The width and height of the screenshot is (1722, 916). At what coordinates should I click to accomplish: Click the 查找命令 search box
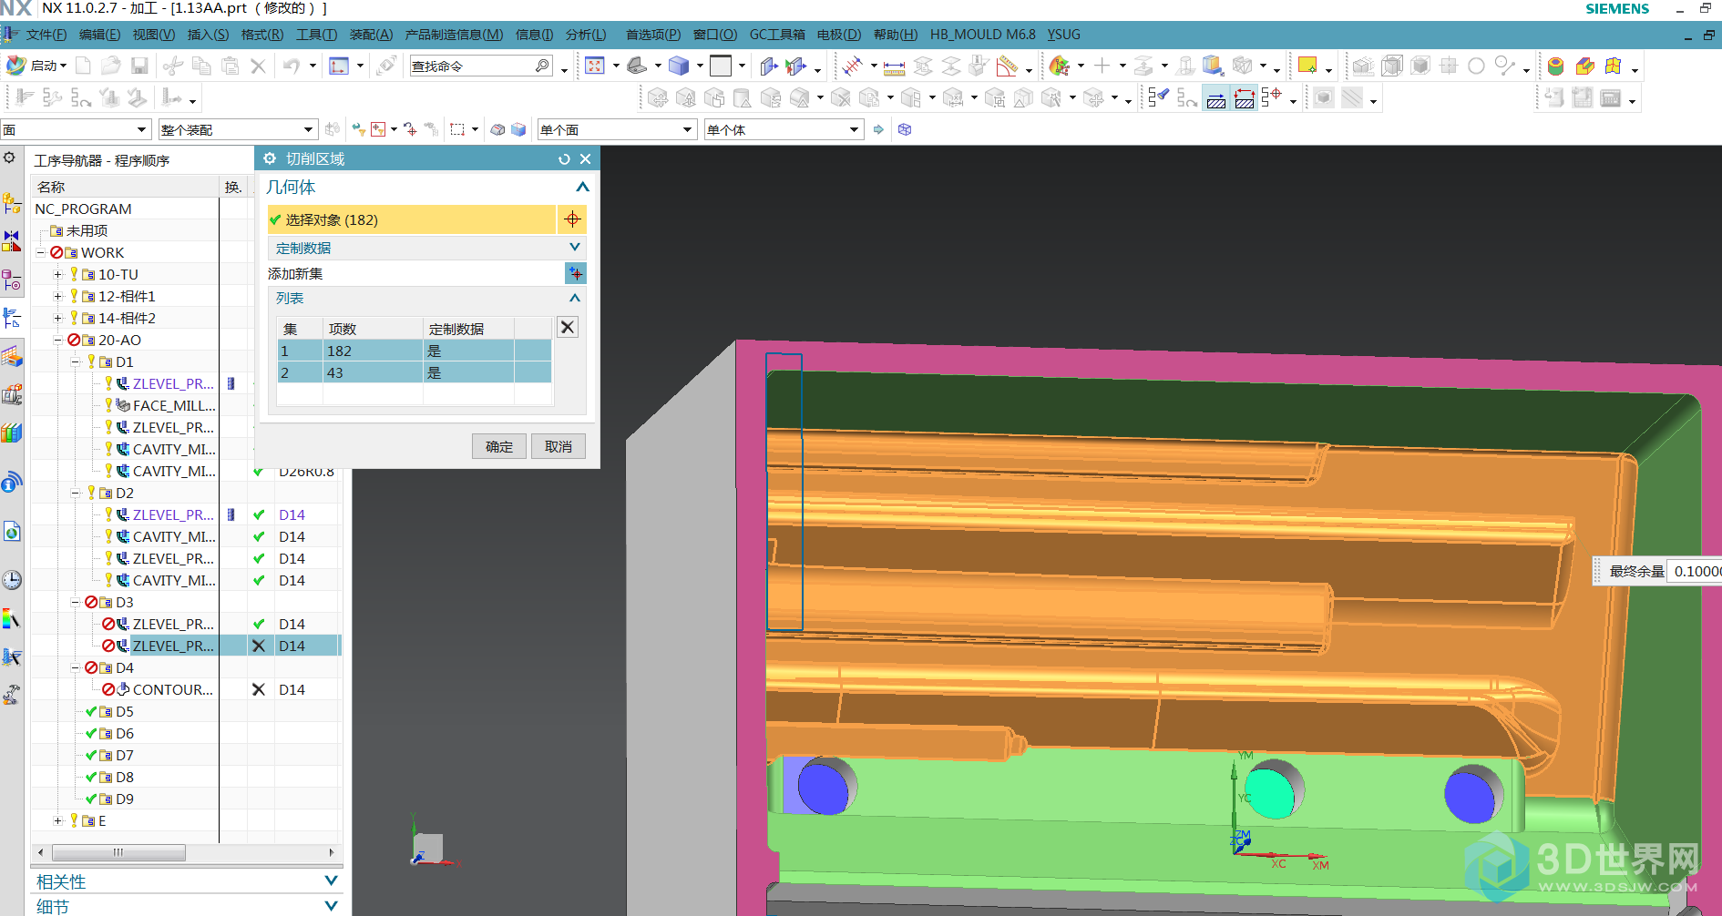[x=481, y=66]
